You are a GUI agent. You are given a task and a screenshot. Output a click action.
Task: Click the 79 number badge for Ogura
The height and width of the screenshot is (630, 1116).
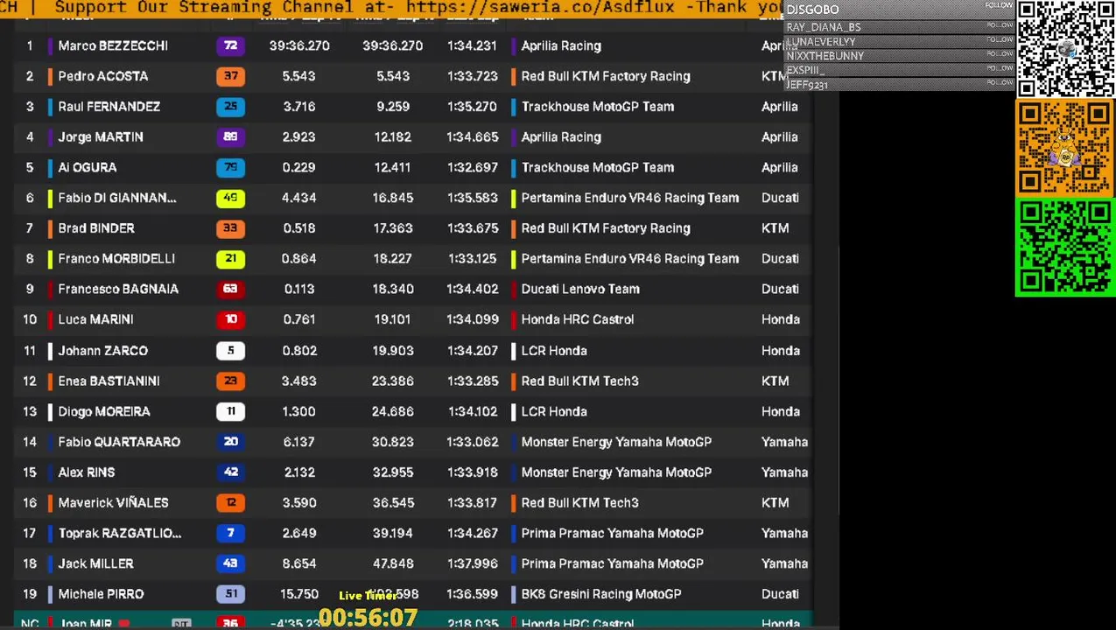tap(231, 167)
